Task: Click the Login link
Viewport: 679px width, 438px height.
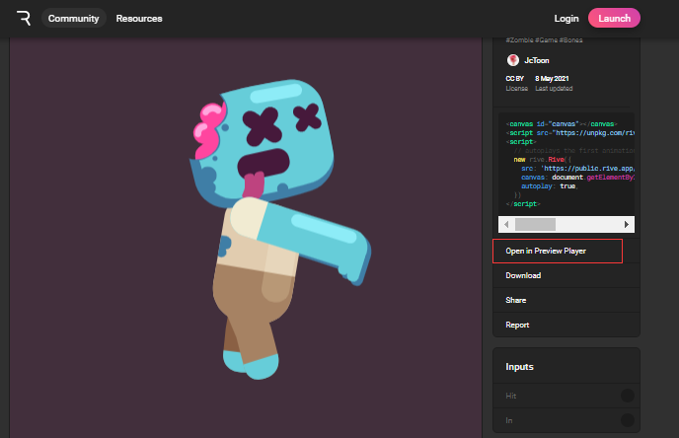Action: tap(566, 18)
